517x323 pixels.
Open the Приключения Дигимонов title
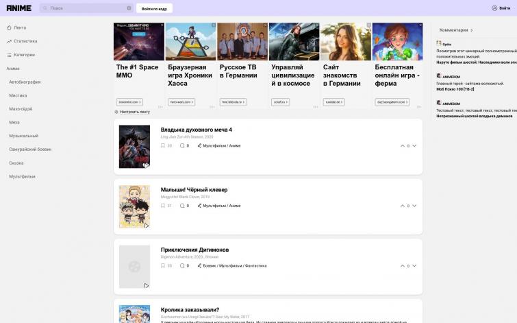point(194,250)
